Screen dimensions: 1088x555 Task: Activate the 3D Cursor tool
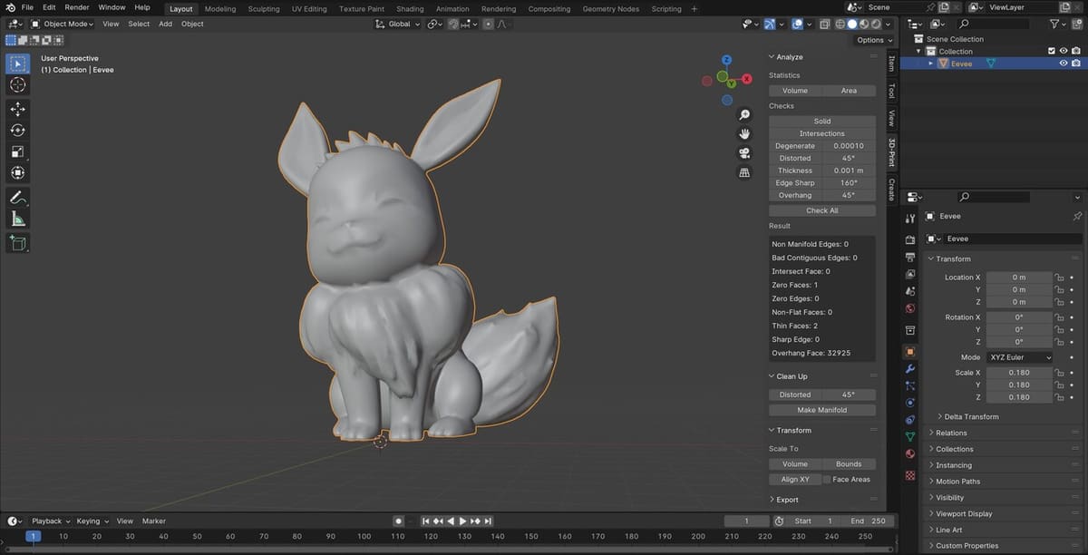tap(17, 85)
